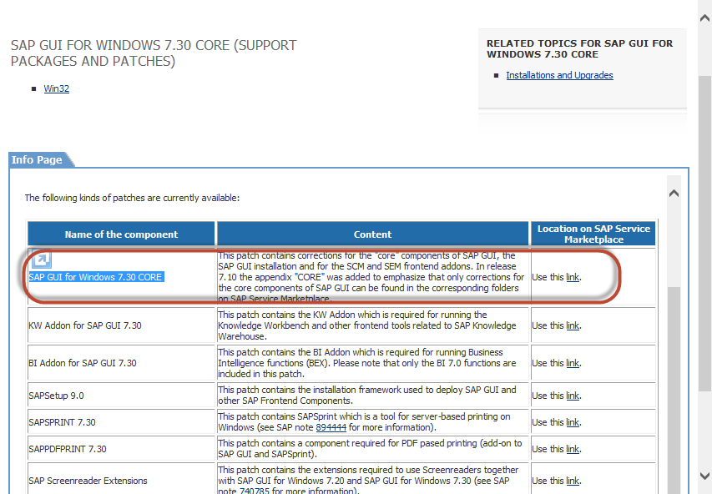
Task: Open SAP note 740785
Action: click(255, 491)
